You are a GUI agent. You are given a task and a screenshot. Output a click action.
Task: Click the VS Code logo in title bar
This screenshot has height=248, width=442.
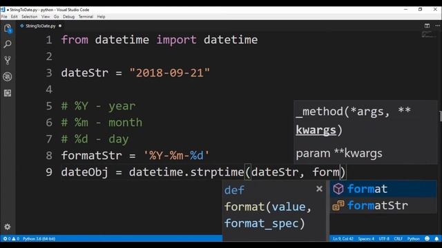coord(3,10)
